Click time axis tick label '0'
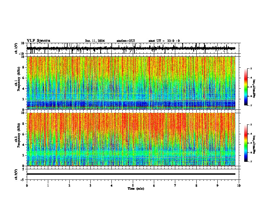Screen dimensions: 269x208 [x=27, y=186]
